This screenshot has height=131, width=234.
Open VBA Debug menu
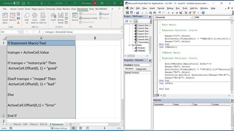[x=170, y=8]
